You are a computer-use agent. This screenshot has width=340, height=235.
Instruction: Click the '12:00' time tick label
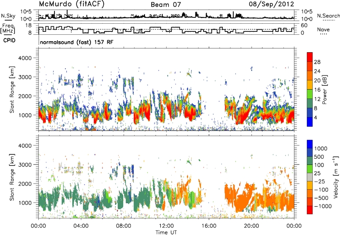166,226
